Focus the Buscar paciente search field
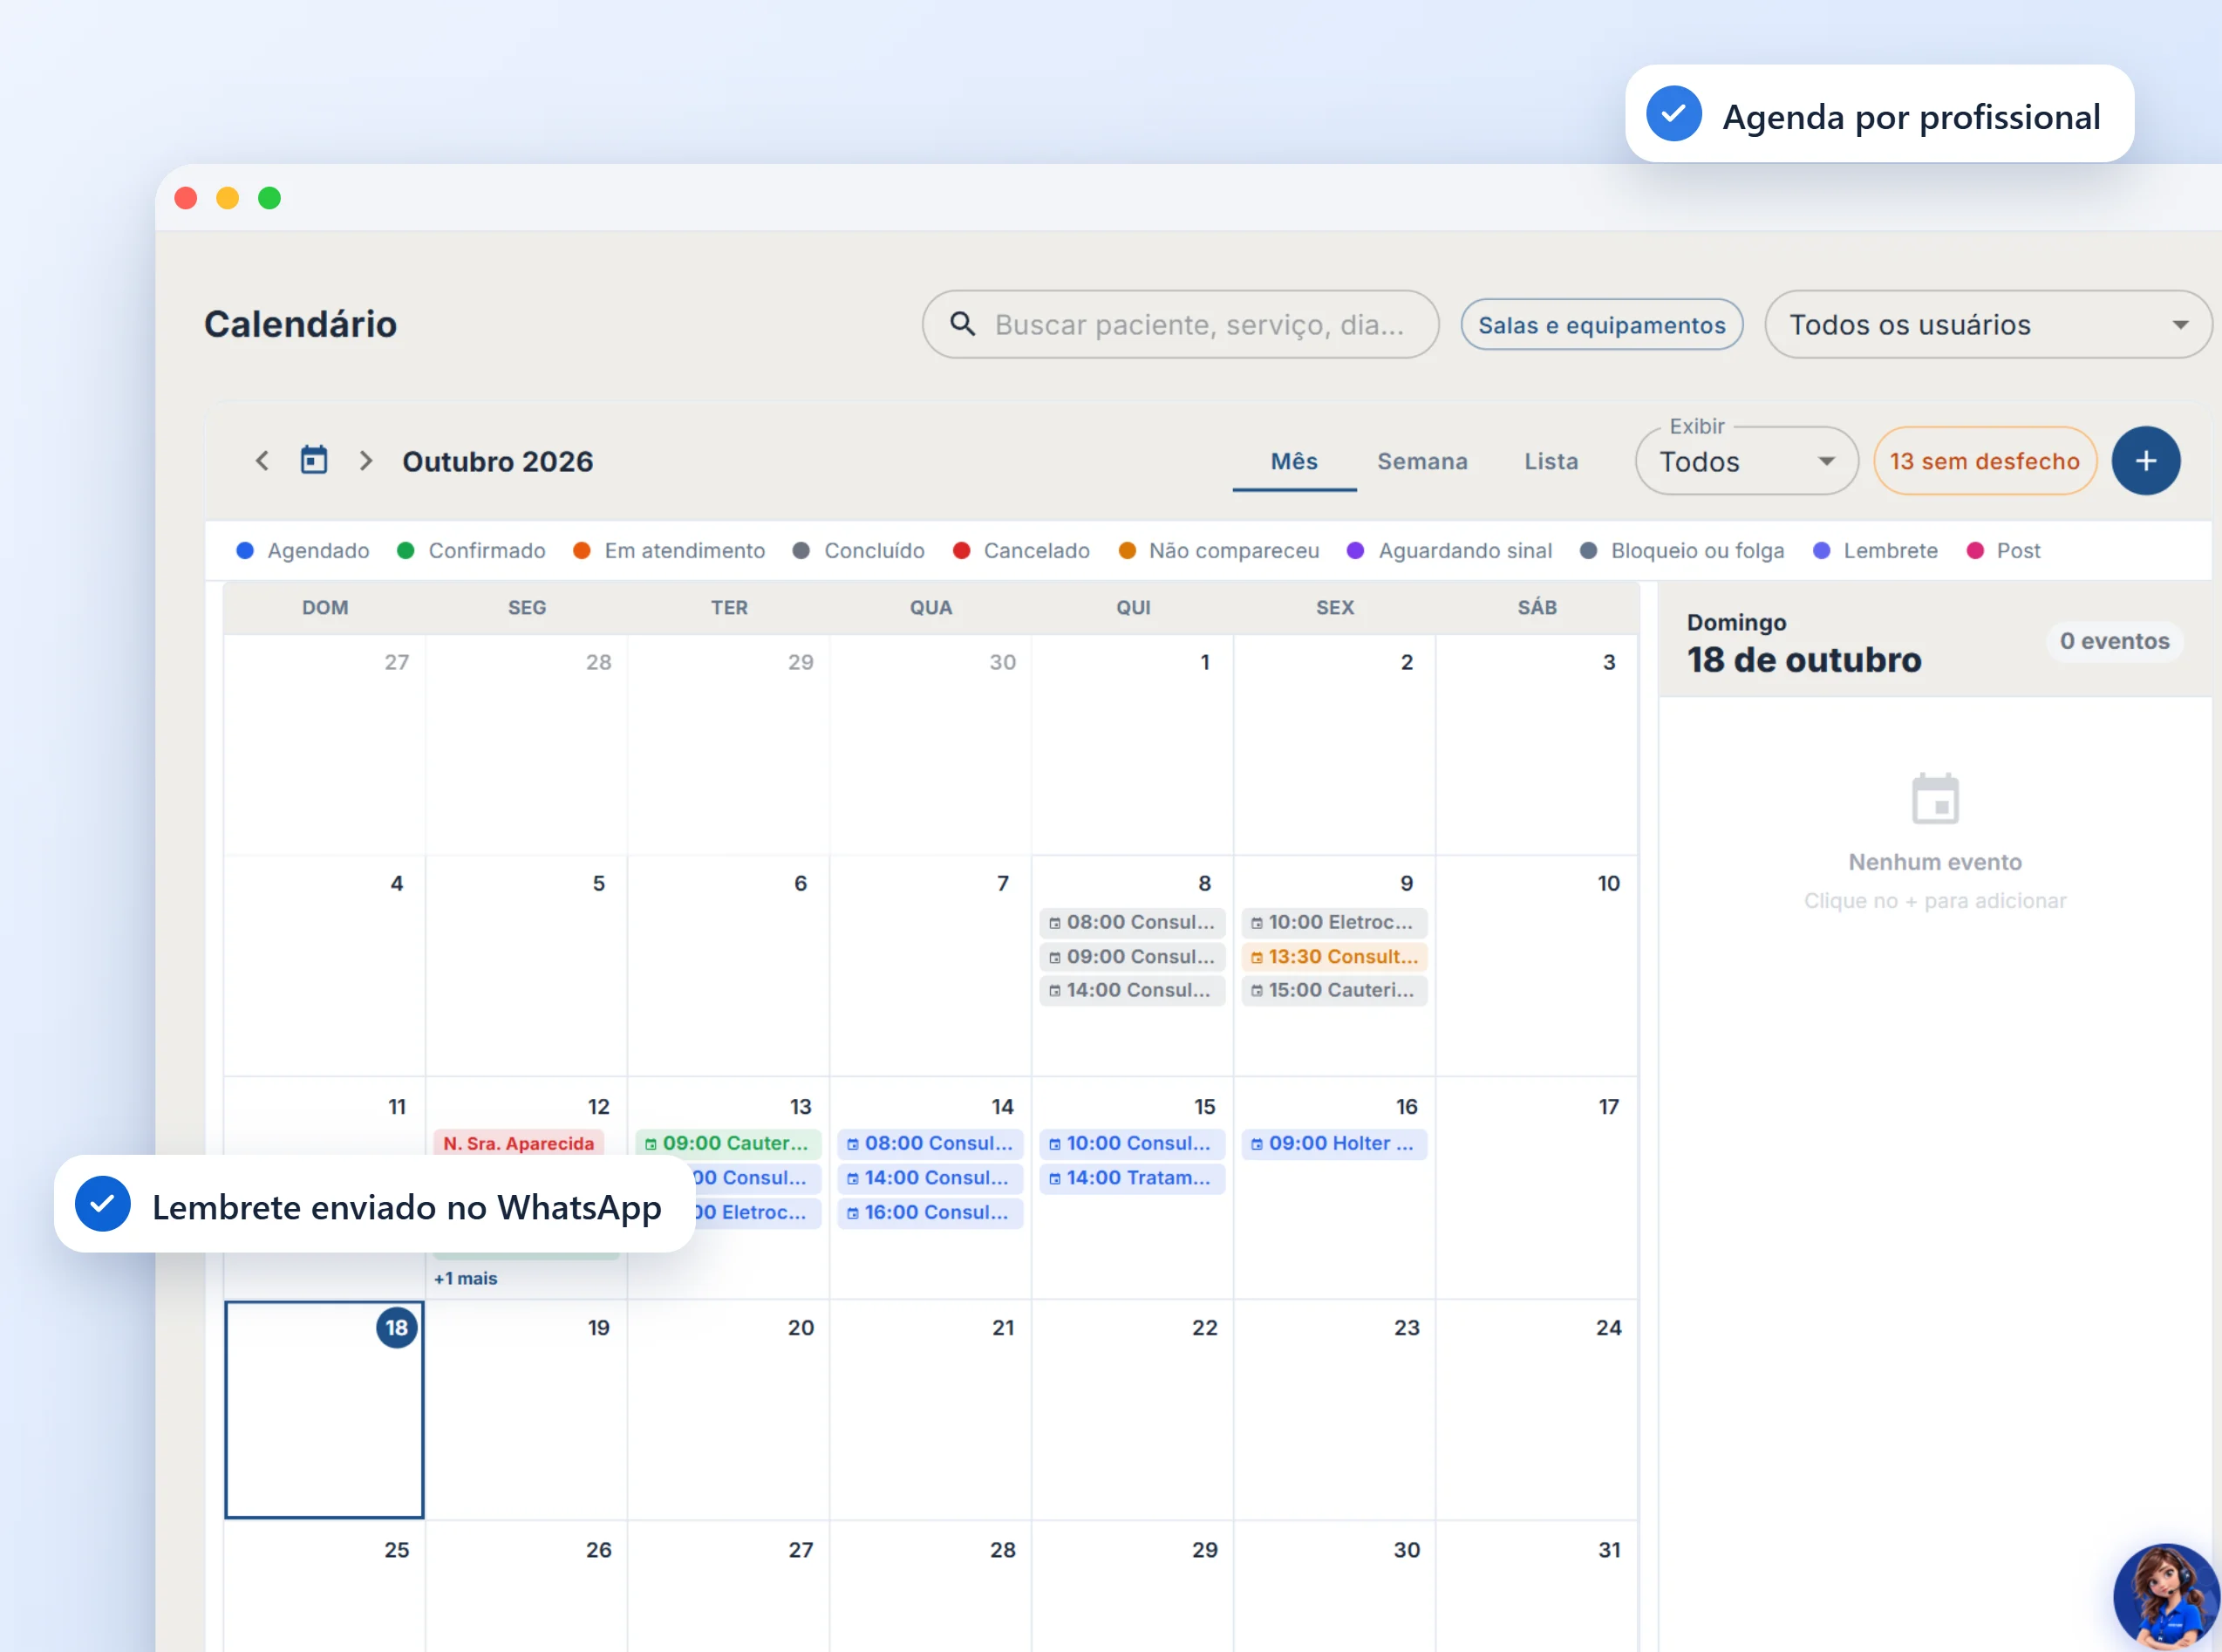2222x1652 pixels. [x=1181, y=325]
